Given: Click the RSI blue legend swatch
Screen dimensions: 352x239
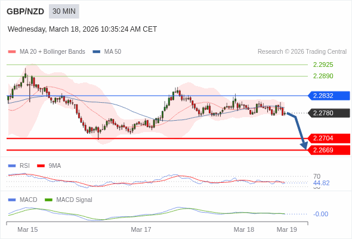Looking at the screenshot, I should (12, 166).
